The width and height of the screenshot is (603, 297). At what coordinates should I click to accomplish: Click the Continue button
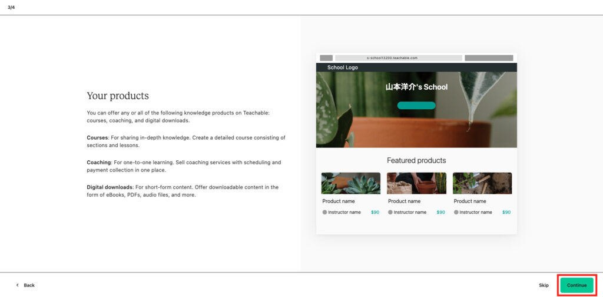[577, 285]
